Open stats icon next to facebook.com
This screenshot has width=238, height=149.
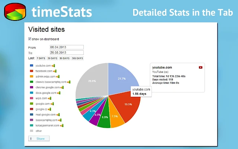point(55,71)
